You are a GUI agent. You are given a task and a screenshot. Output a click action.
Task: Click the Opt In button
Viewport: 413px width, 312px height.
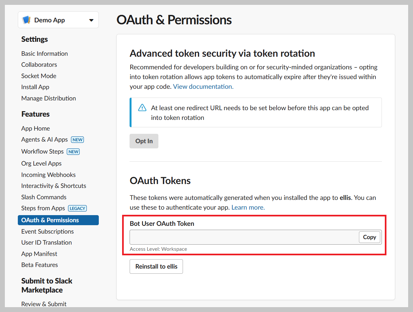(x=144, y=141)
